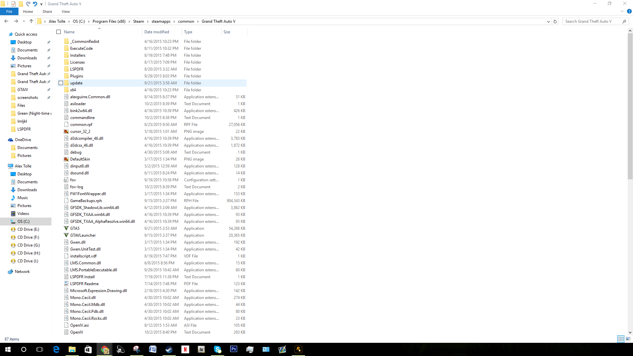
Task: Go up one folder level with the up arrow
Action: (31, 21)
